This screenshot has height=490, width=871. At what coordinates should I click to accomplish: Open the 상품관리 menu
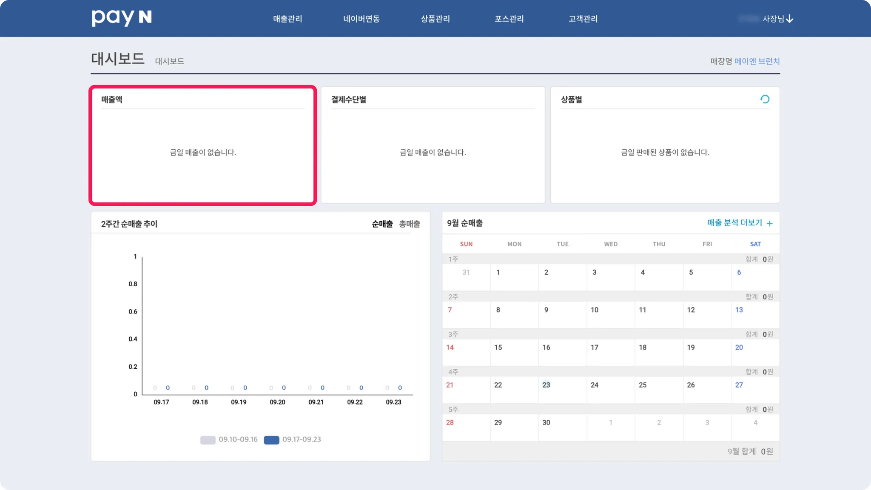(435, 19)
